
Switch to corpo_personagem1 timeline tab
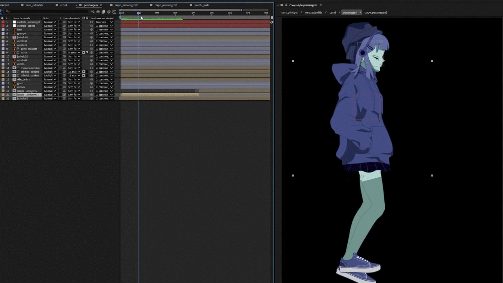166,5
